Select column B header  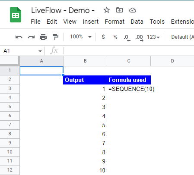tap(85, 61)
